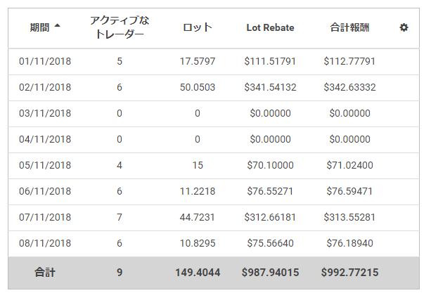Click total reward $992.77215

(x=349, y=273)
